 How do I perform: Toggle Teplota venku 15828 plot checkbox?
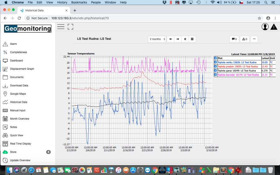(x=216, y=62)
